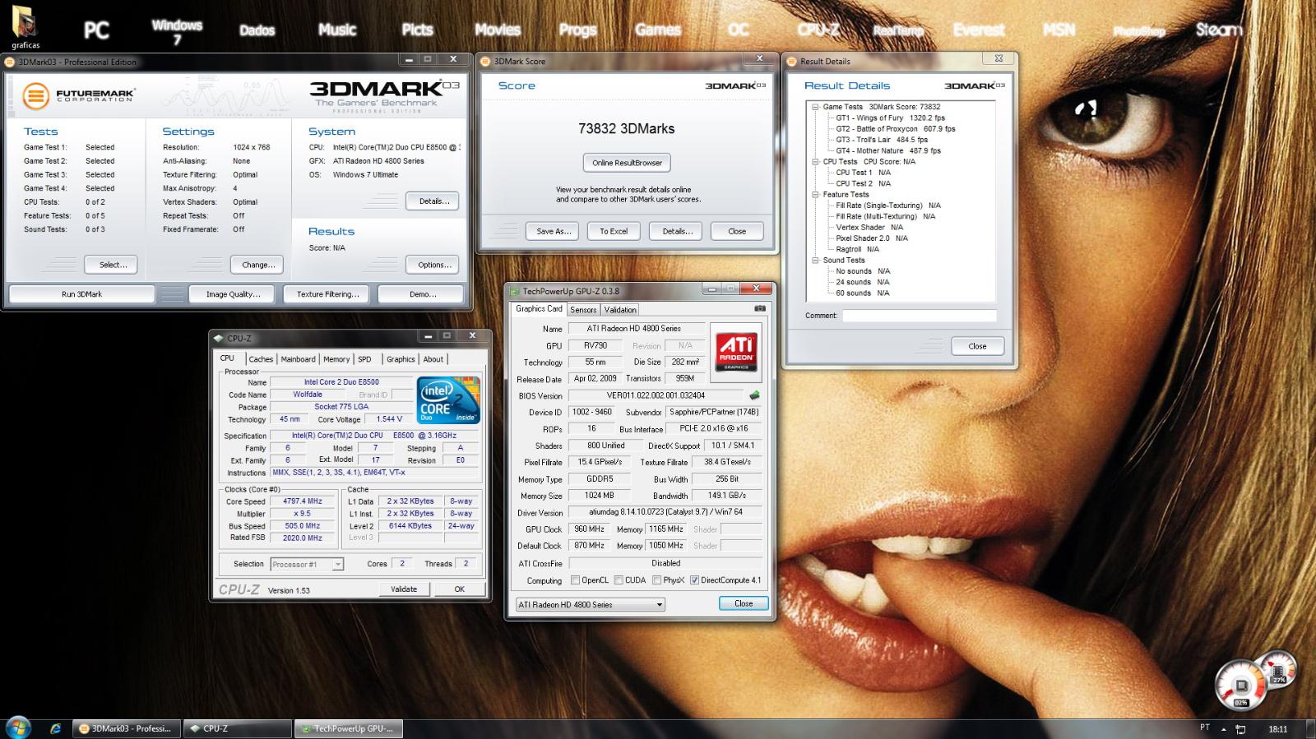This screenshot has width=1316, height=739.
Task: Switch to the Mainboard tab in CPU-Z
Action: [x=298, y=359]
